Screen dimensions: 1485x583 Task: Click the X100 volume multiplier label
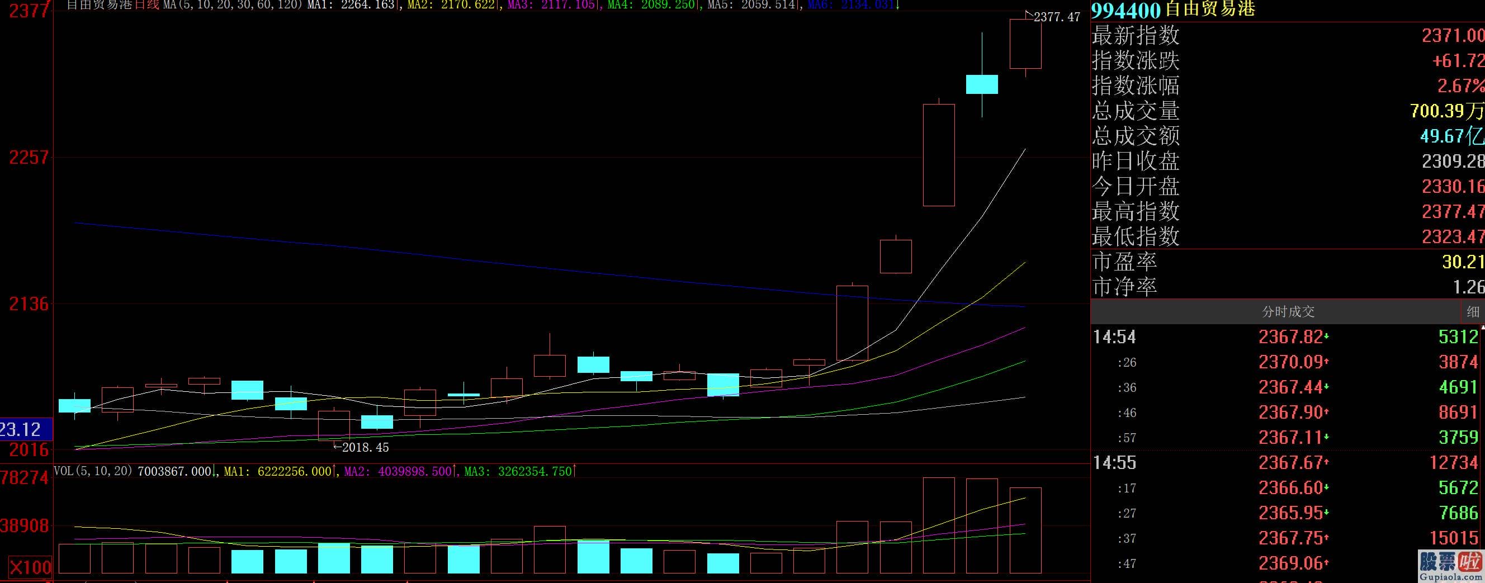30,567
